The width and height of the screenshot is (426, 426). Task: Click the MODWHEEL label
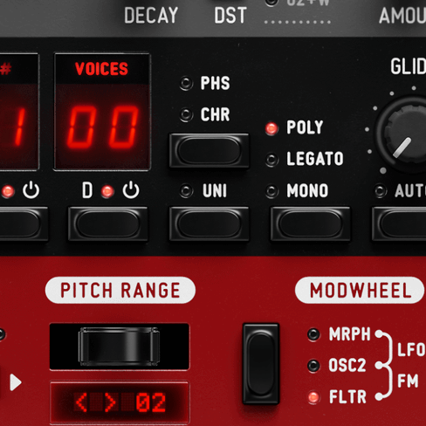pos(361,290)
